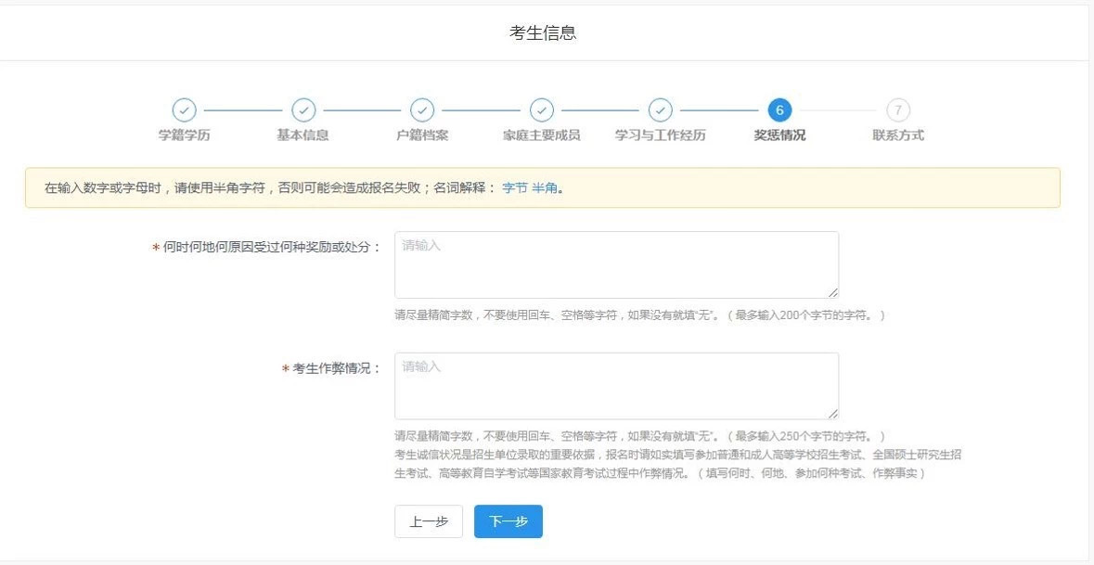The image size is (1094, 565).
Task: Click the resize handle of the 考生作弊情况 textarea
Action: pos(832,413)
